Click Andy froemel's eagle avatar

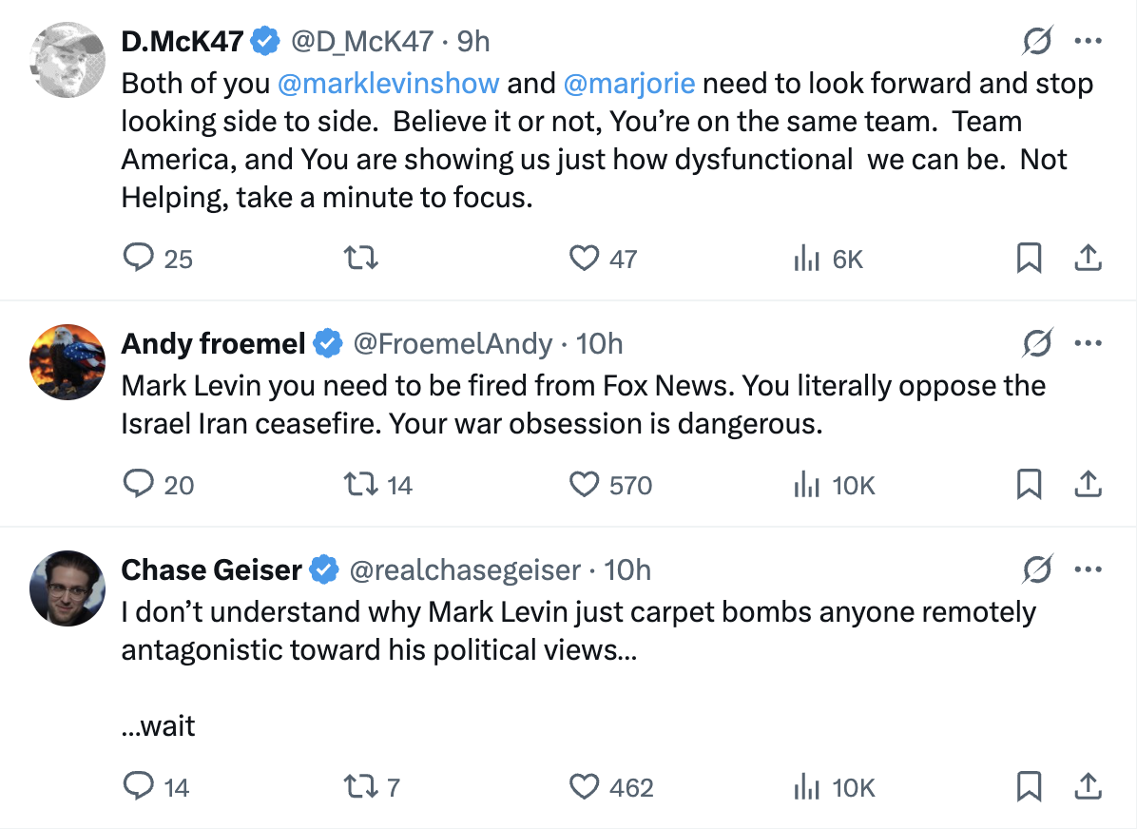pos(67,362)
